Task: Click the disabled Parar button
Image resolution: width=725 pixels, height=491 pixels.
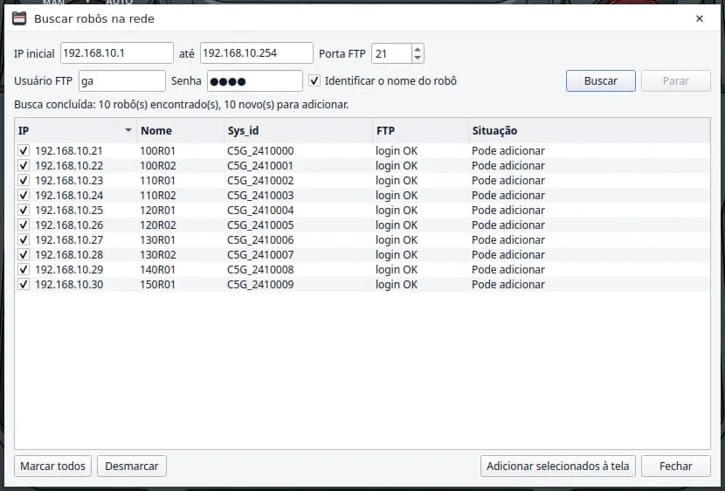Action: [x=675, y=81]
